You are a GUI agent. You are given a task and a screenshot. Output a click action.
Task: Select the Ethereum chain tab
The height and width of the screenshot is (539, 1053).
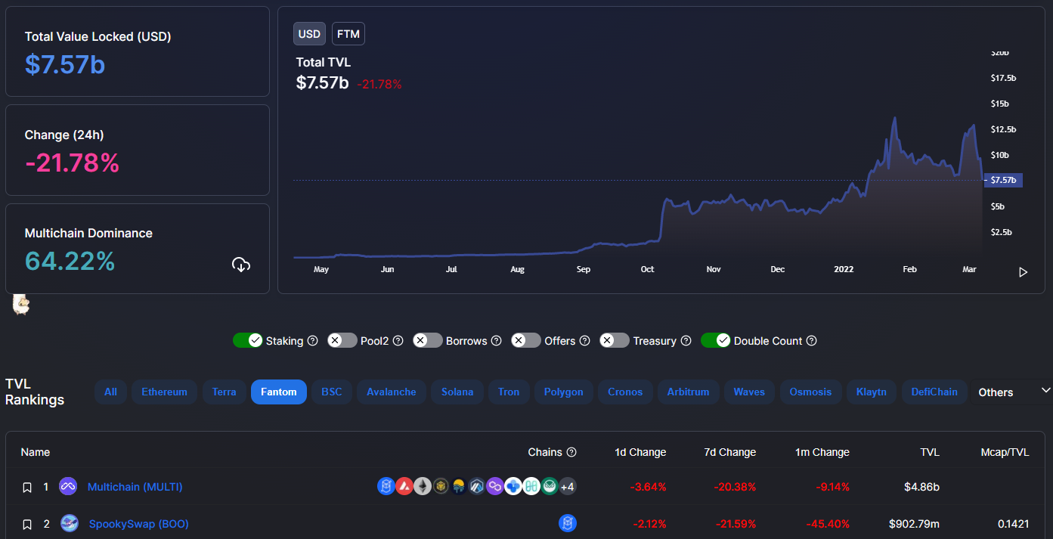click(x=164, y=392)
